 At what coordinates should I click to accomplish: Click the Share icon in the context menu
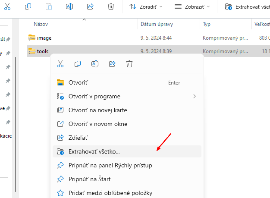pos(112,64)
